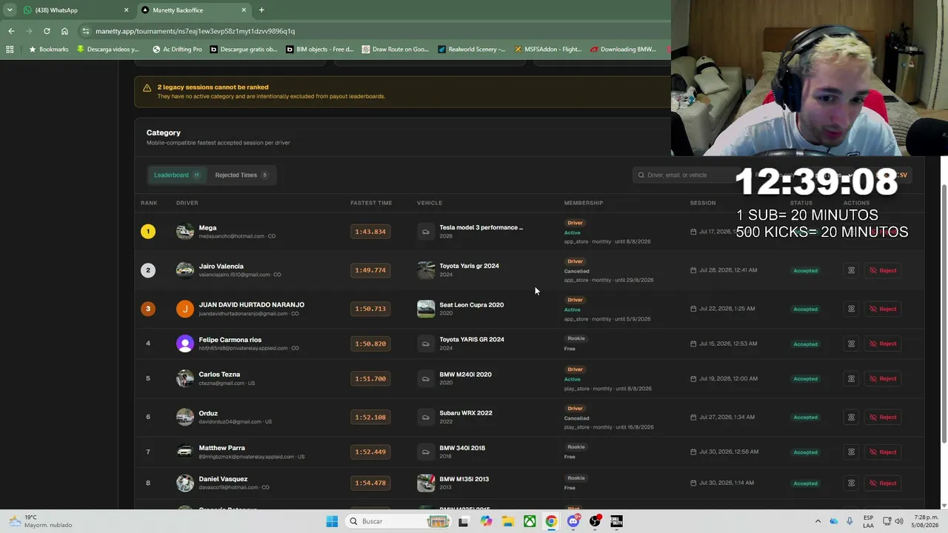This screenshot has height=533, width=948.
Task: Open the 'Descargue gratis ob...' bookmark
Action: pos(244,50)
